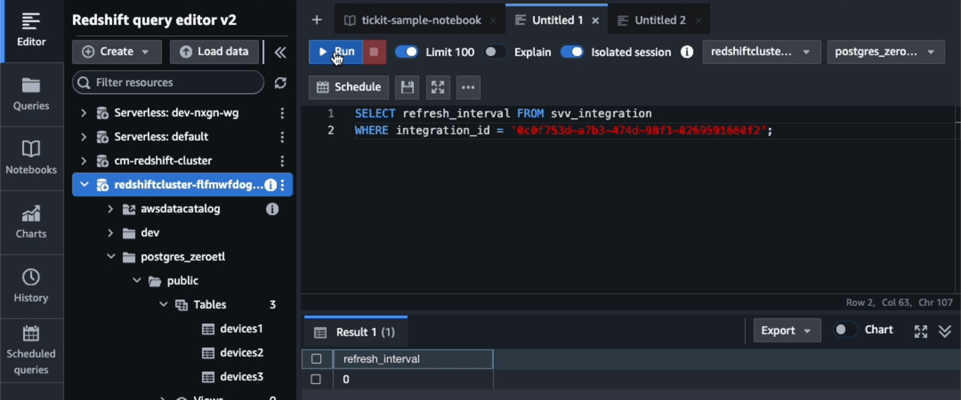Click line 1 SELECT statement in editor

click(x=503, y=114)
